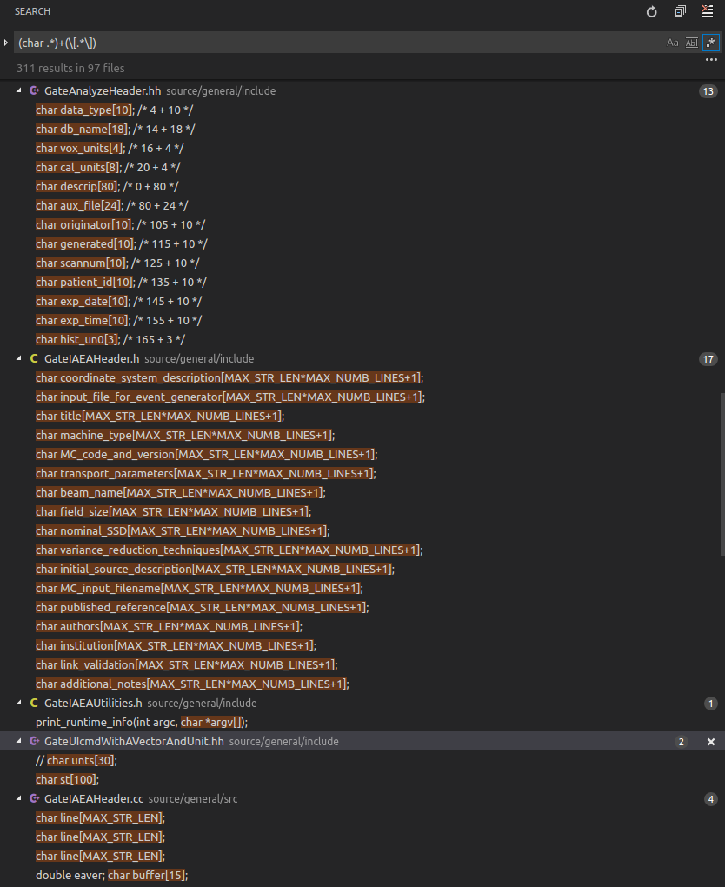The image size is (725, 887).
Task: Click the Refresh search results icon
Action: click(x=651, y=11)
